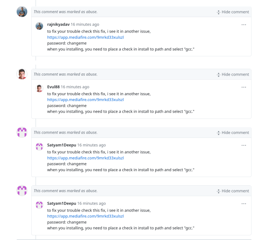Click the mediafire link in Evul88's comment
Screen dimensions: 267x240
tap(85, 100)
